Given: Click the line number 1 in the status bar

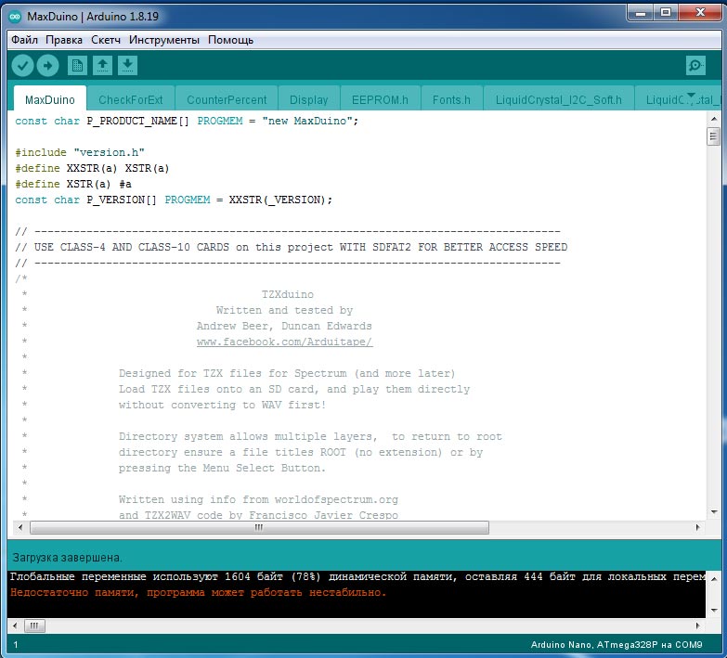Looking at the screenshot, I should point(16,645).
